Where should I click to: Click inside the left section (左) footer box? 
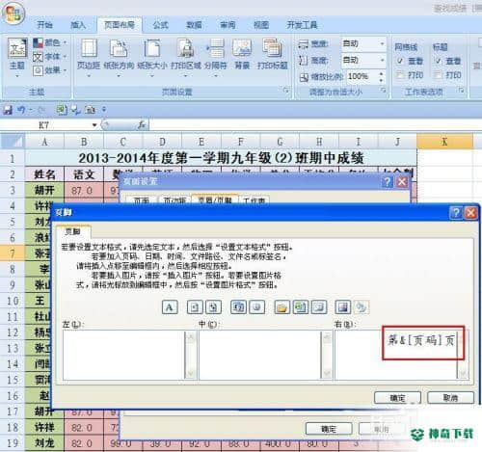click(123, 355)
